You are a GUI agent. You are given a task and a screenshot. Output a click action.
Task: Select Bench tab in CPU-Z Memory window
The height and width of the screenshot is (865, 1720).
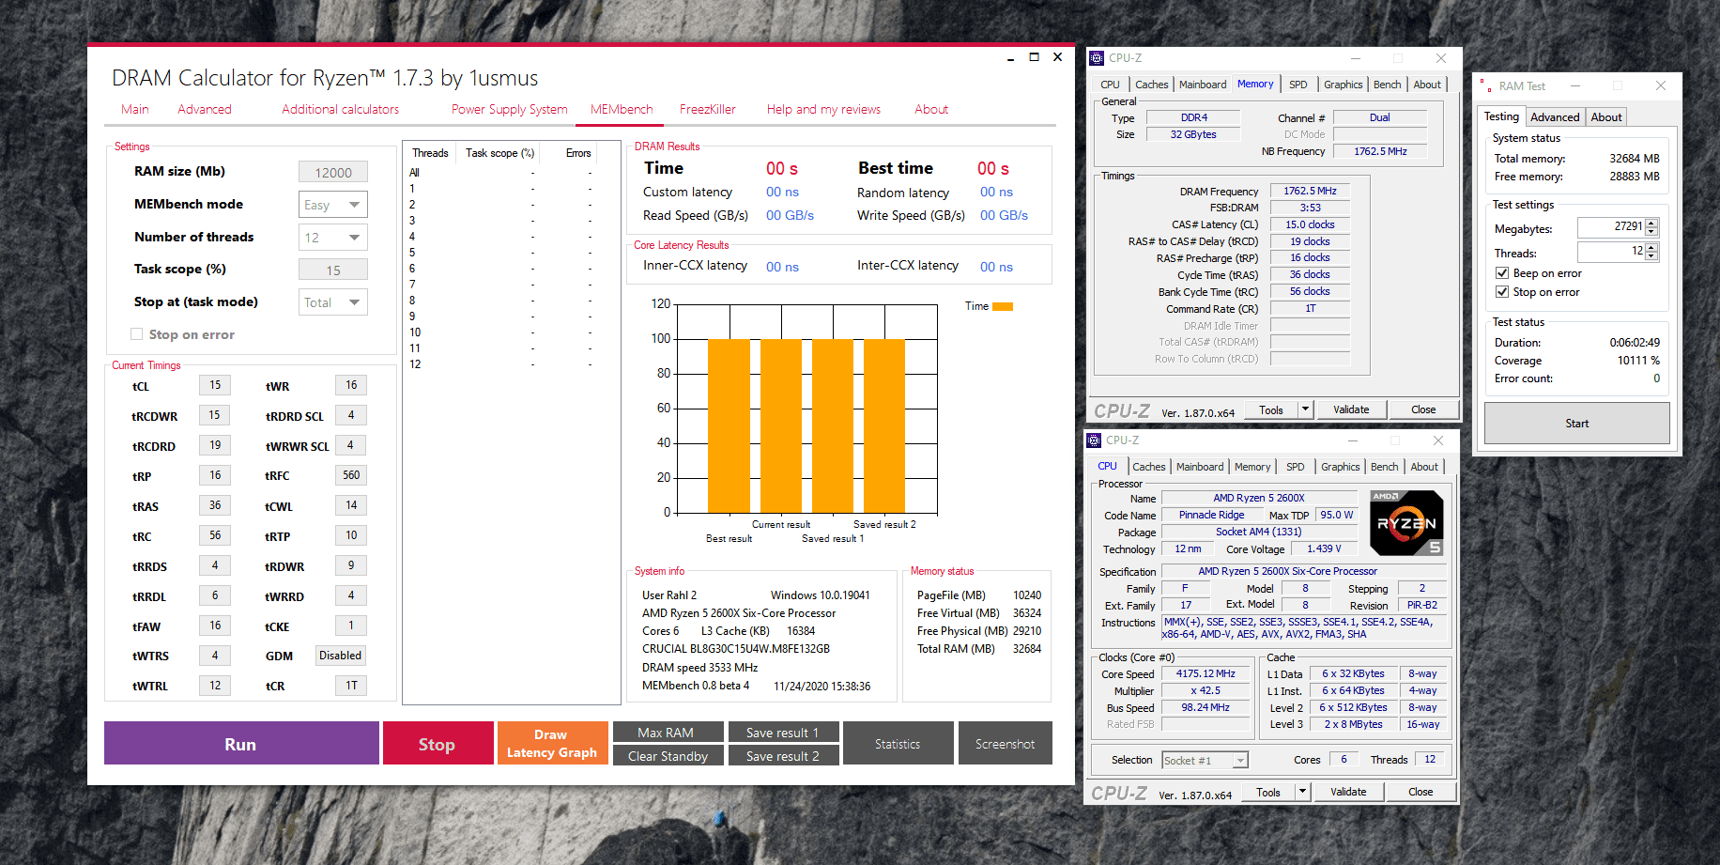[x=1388, y=85]
